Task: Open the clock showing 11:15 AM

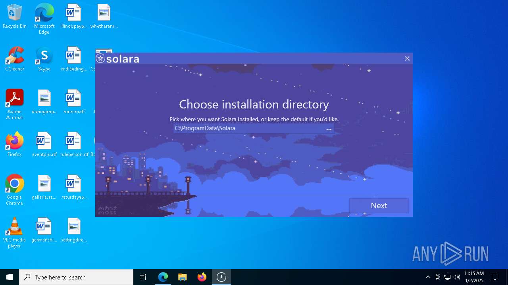Action: [474, 277]
